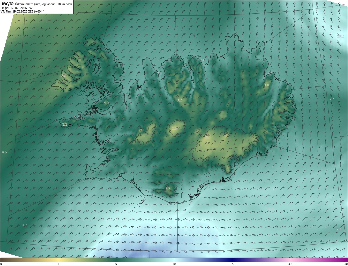Viewport: 348px width, 266px height.
Task: Click the 3.0 value label on the map
Action: 266,85
